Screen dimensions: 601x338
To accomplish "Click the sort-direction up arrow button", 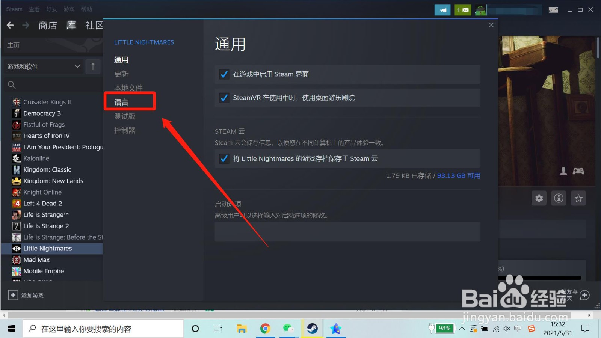I will click(x=93, y=67).
